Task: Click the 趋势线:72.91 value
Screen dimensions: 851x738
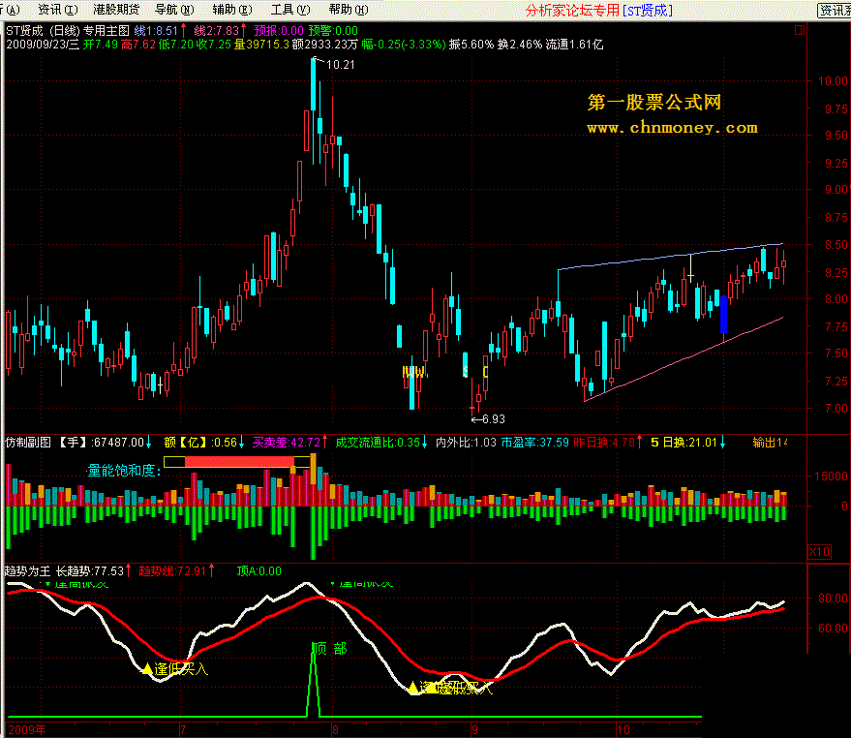Action: 172,571
